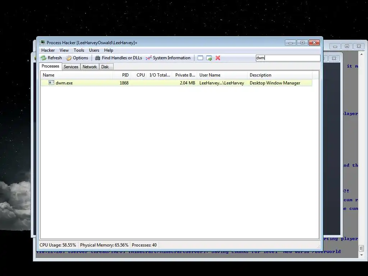Screen dimensions: 368x276
Task: Close the background console window
Action: point(359,46)
